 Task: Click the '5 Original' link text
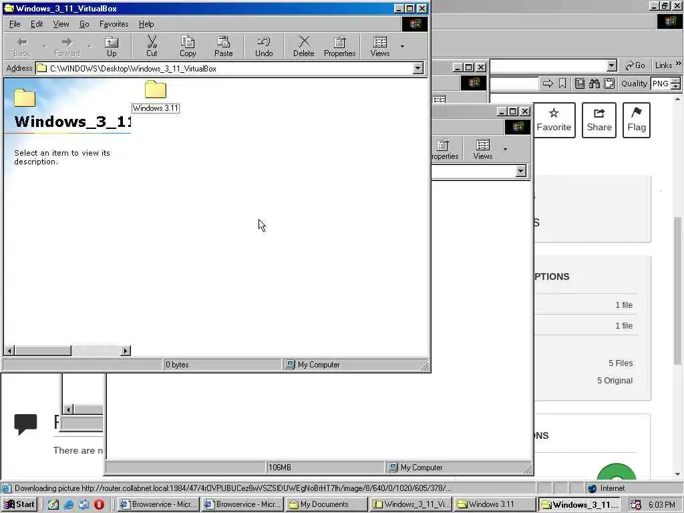tap(615, 380)
